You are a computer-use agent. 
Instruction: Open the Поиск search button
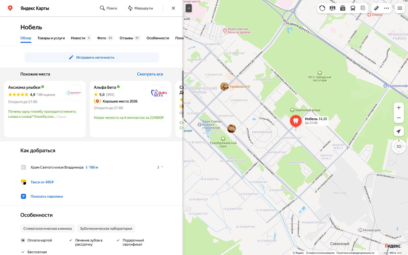108,8
